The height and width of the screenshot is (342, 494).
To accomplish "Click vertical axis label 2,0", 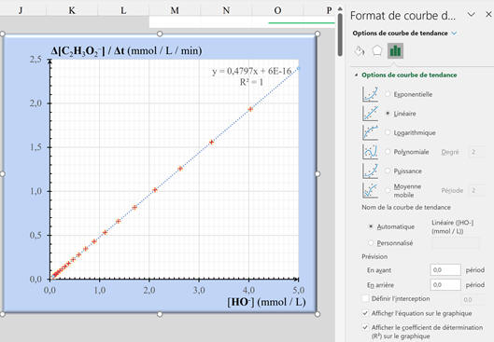I will (x=35, y=103).
